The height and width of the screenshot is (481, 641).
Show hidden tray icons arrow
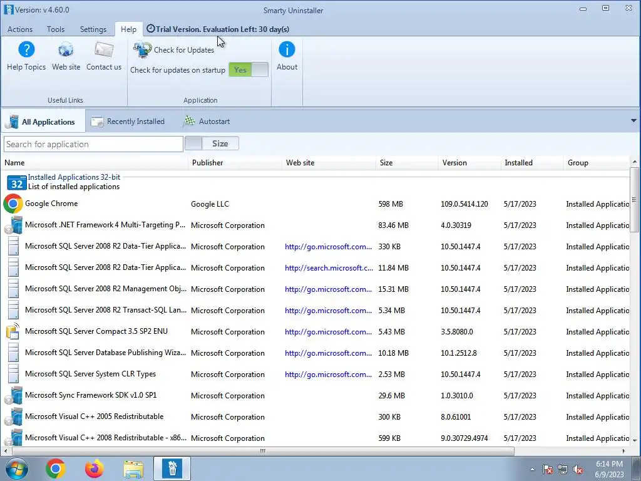coord(532,469)
